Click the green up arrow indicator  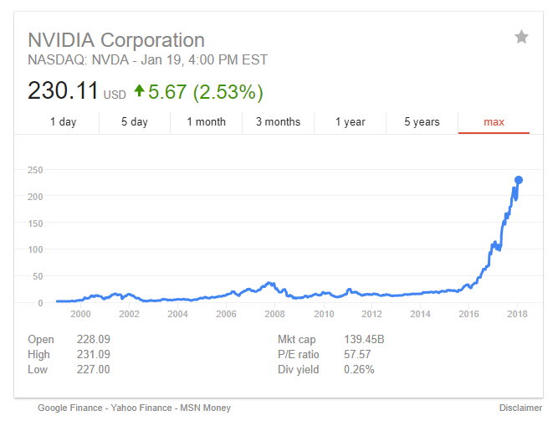pyautogui.click(x=138, y=90)
